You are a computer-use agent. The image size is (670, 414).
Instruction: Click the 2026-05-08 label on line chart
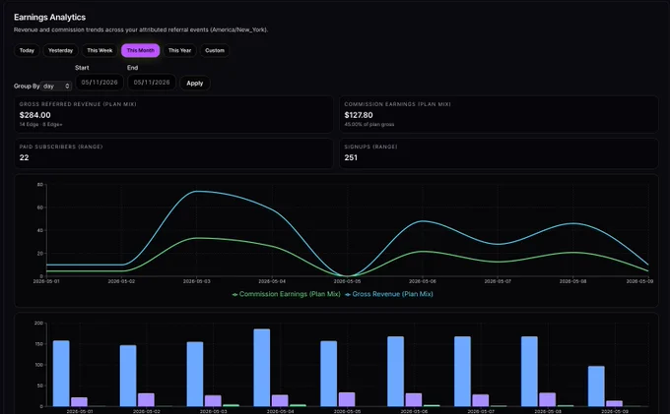(x=573, y=281)
